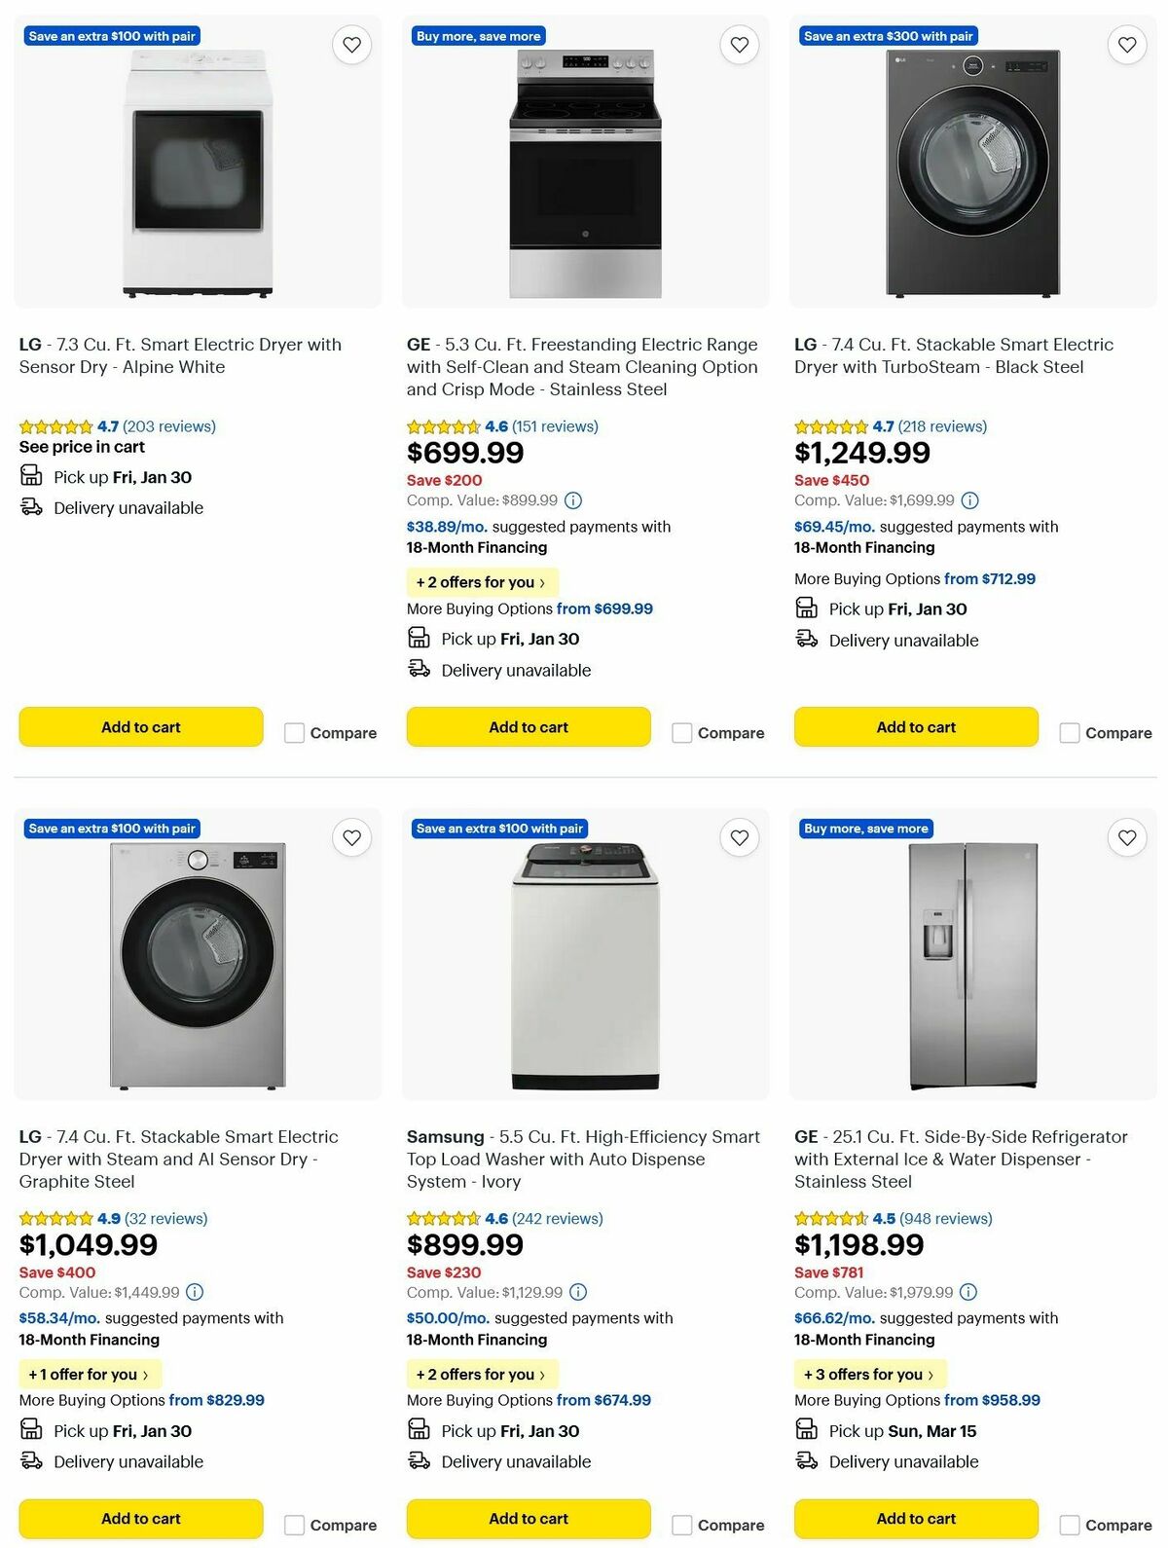Viewport: 1168px width, 1548px height.
Task: Click the heart icon on LG Alpine White dryer
Action: (351, 44)
